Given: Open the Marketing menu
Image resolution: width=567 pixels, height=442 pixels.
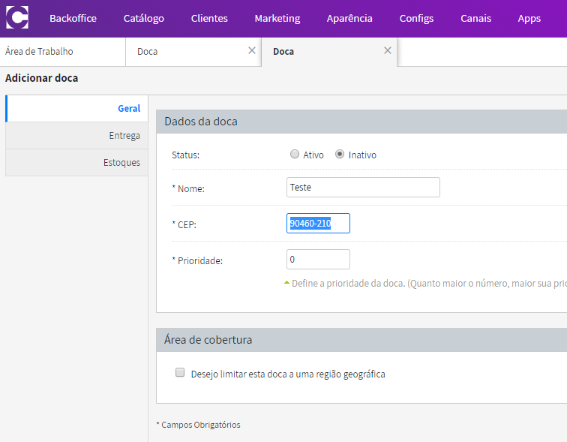Looking at the screenshot, I should [277, 19].
